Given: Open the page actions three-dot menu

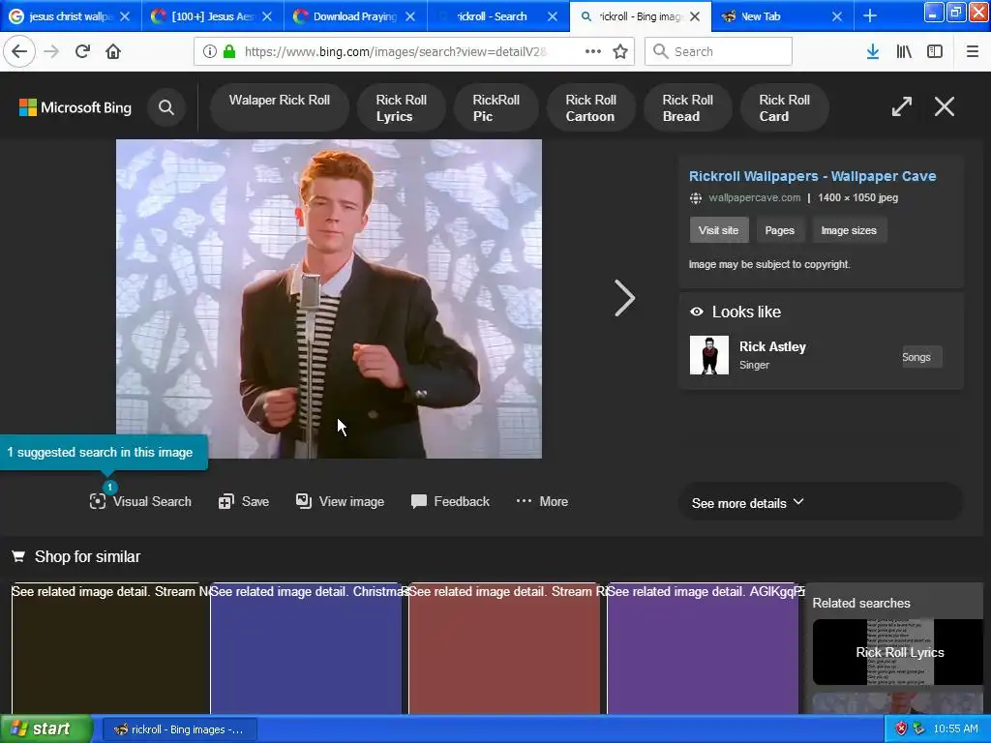Looking at the screenshot, I should (593, 52).
